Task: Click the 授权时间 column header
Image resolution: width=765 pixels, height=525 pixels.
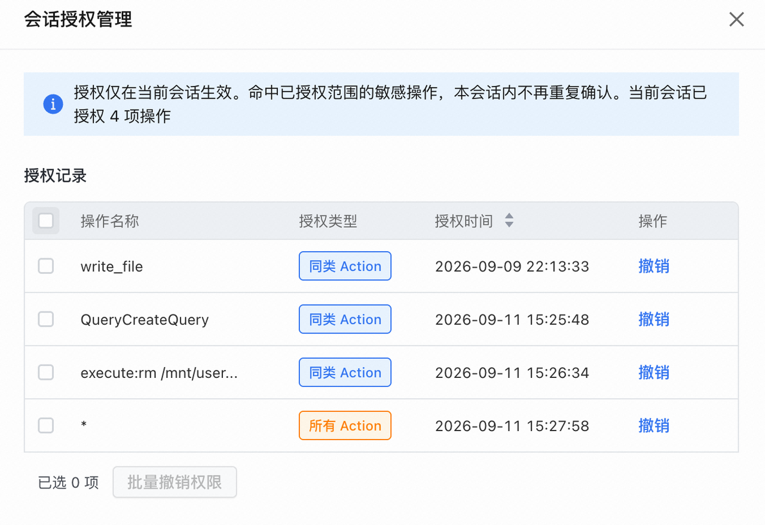Action: [464, 221]
